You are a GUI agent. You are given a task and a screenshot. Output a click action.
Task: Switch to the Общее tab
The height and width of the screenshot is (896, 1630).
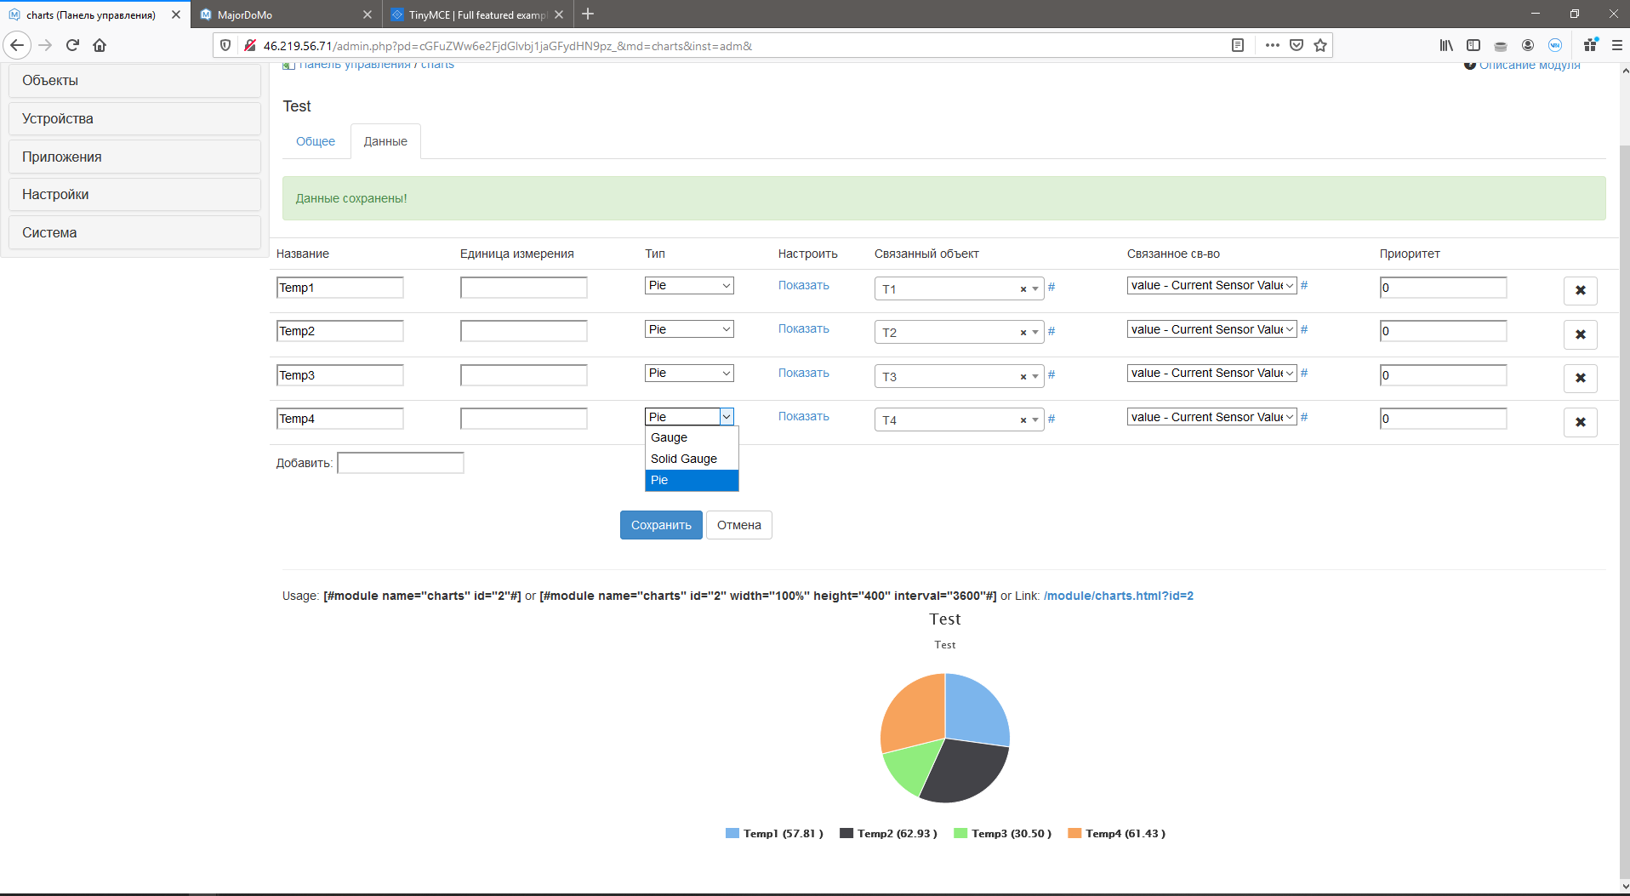coord(316,141)
